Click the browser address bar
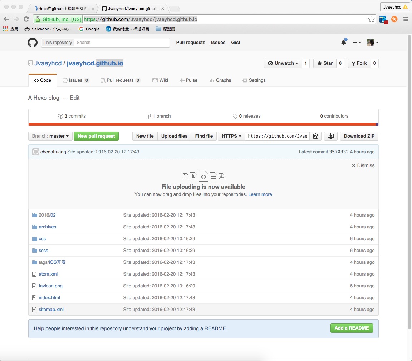 205,19
